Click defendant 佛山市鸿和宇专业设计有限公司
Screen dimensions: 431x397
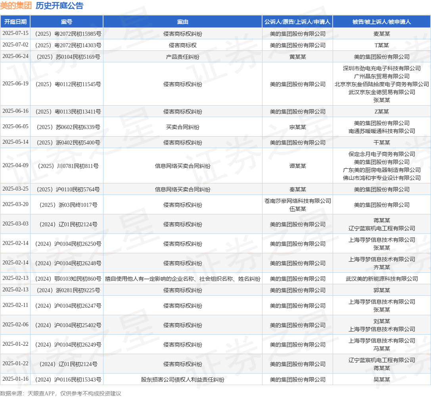(381, 178)
